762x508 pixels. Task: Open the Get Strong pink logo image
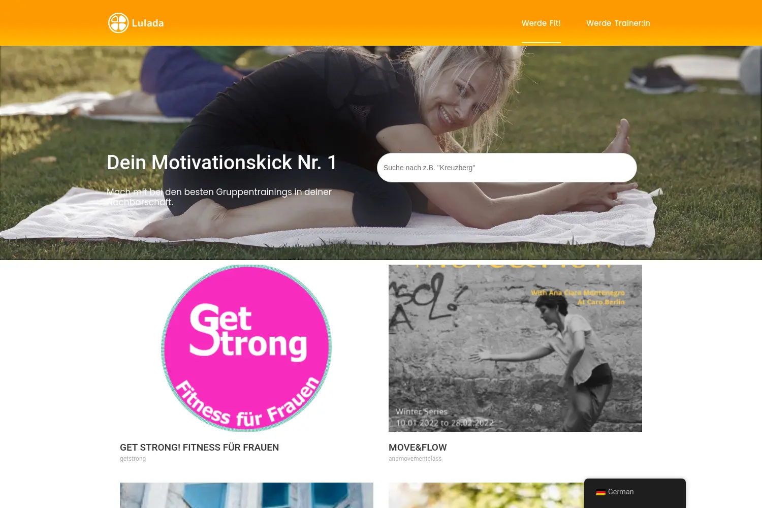(x=246, y=348)
